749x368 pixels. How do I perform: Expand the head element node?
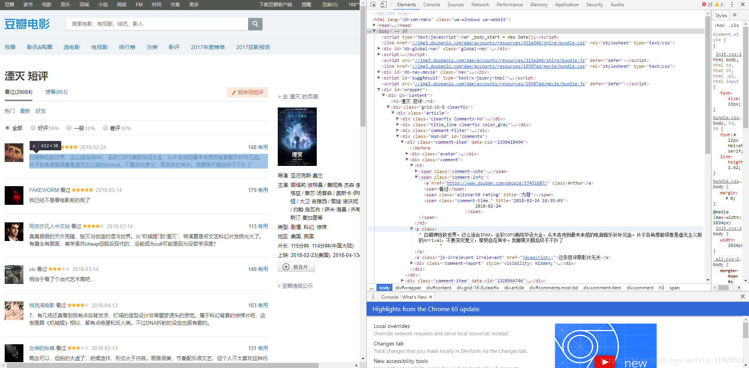(x=374, y=25)
